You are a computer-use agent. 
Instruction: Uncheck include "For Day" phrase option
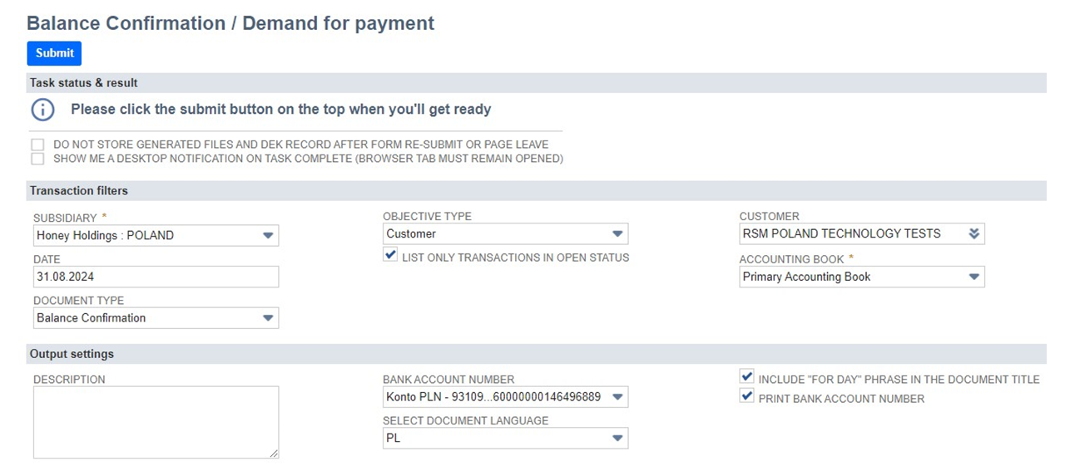coord(746,377)
